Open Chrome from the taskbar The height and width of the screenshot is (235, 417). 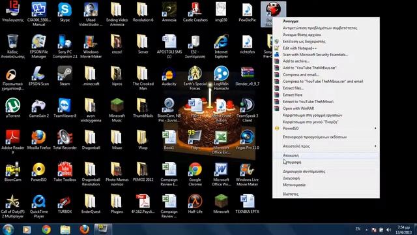tap(46, 229)
